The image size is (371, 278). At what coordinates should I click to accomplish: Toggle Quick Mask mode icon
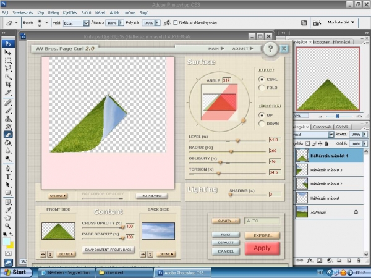[x=8, y=254]
